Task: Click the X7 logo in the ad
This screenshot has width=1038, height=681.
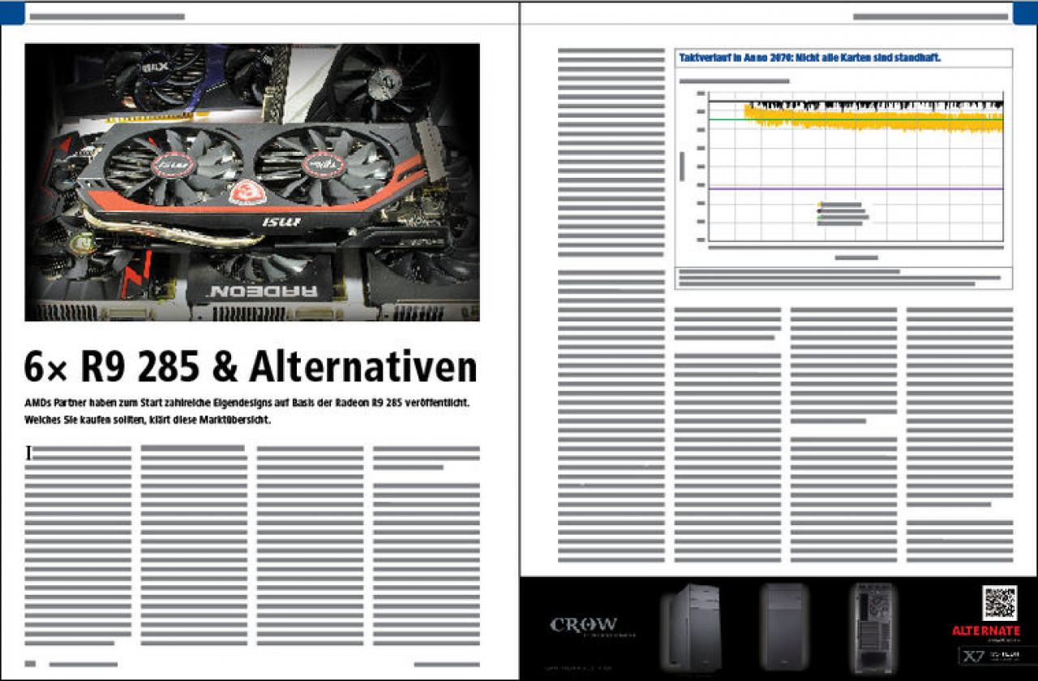Action: click(x=973, y=656)
